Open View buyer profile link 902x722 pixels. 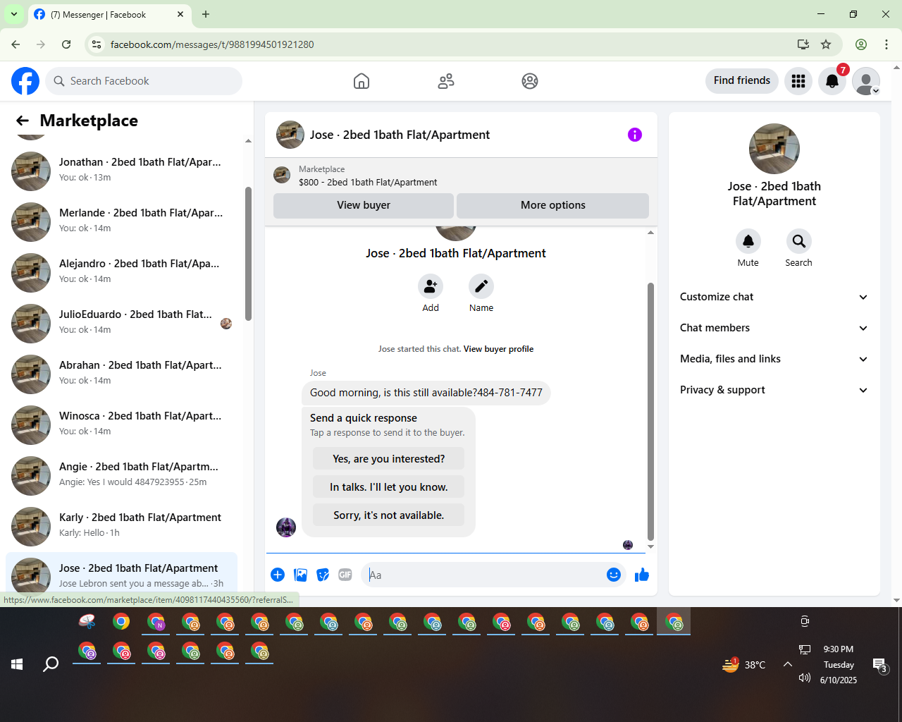[498, 349]
